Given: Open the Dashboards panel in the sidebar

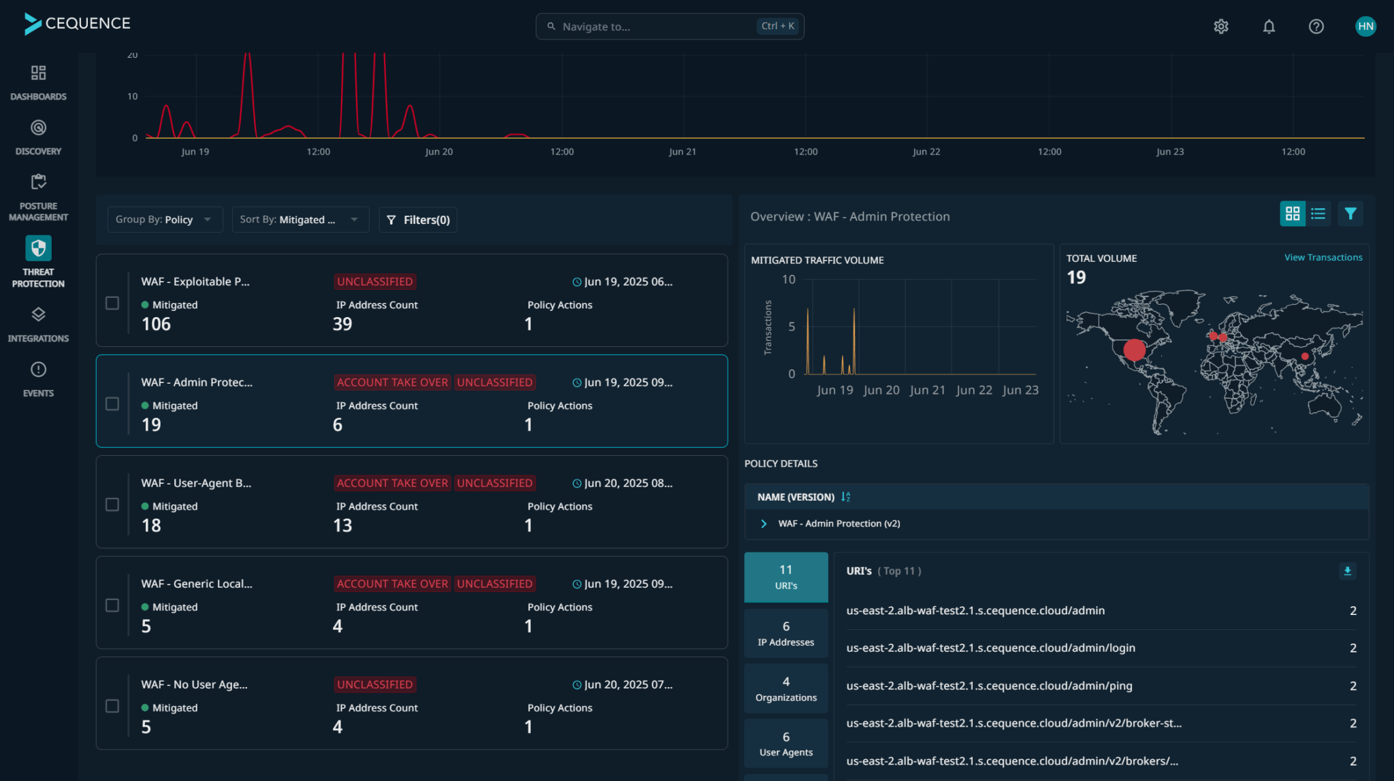Looking at the screenshot, I should (x=38, y=80).
